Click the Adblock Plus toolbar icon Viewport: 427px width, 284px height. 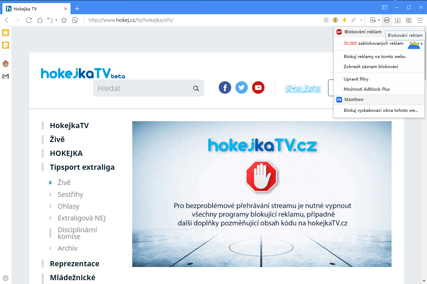386,20
